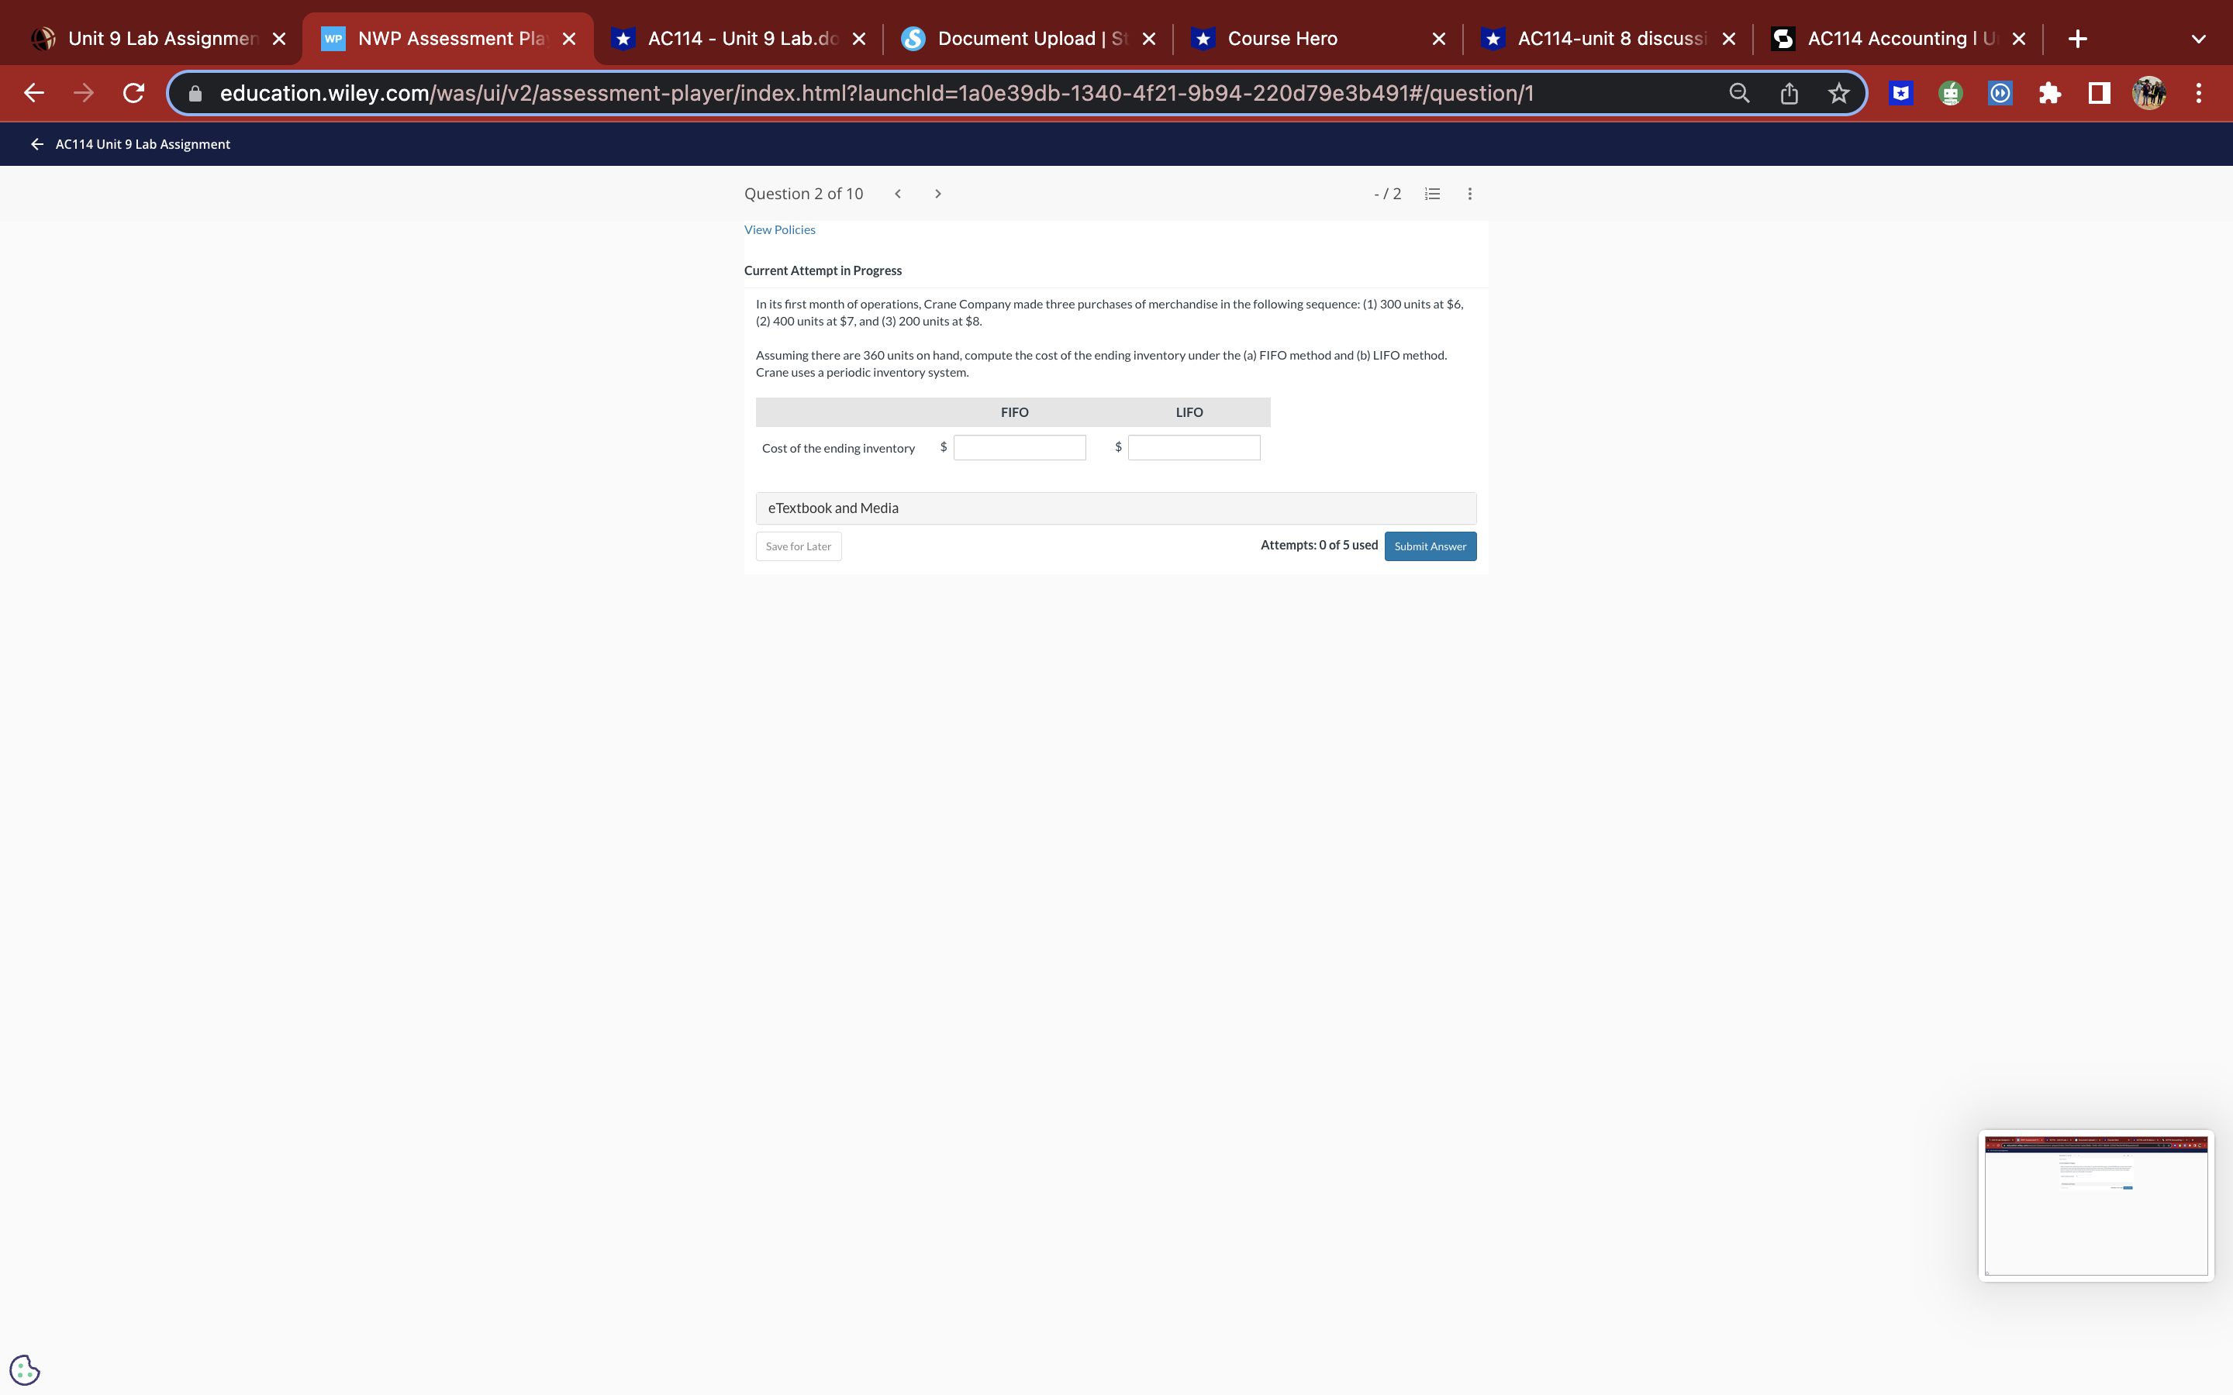
Task: Open View Policies
Action: click(x=780, y=229)
